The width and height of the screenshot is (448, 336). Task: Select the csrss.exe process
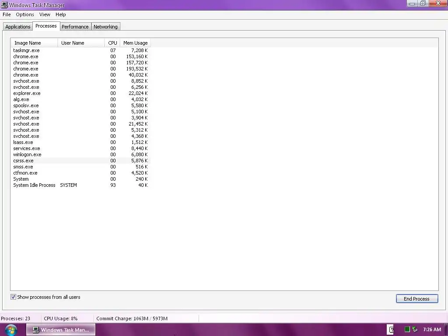tap(80, 161)
